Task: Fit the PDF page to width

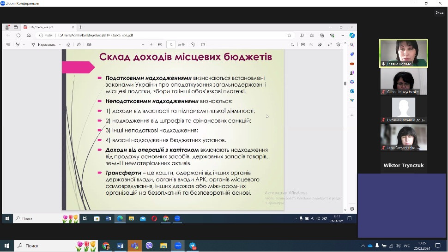Action: pos(160,44)
